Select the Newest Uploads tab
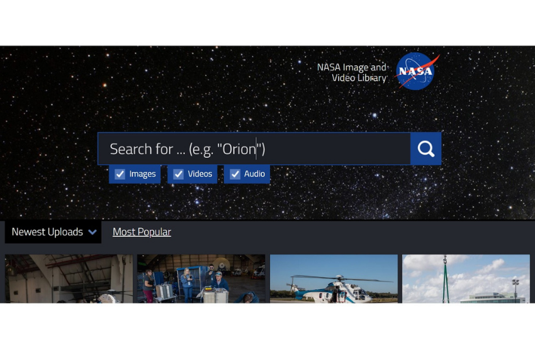This screenshot has width=535, height=352. click(x=53, y=232)
